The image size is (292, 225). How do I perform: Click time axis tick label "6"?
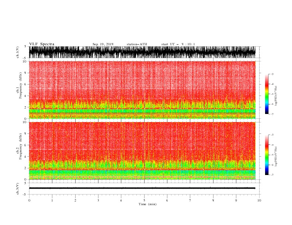167,200
